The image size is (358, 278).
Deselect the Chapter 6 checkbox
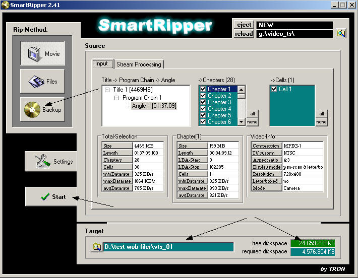(x=203, y=122)
